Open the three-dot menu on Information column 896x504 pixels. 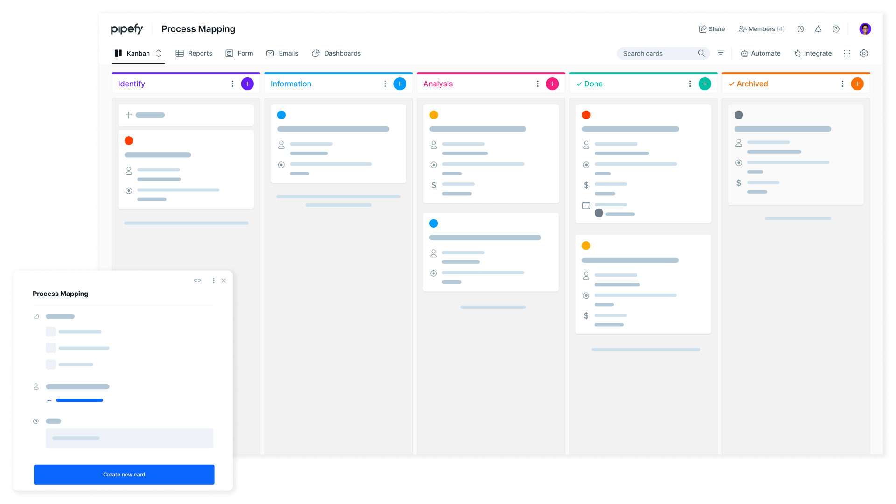coord(385,84)
